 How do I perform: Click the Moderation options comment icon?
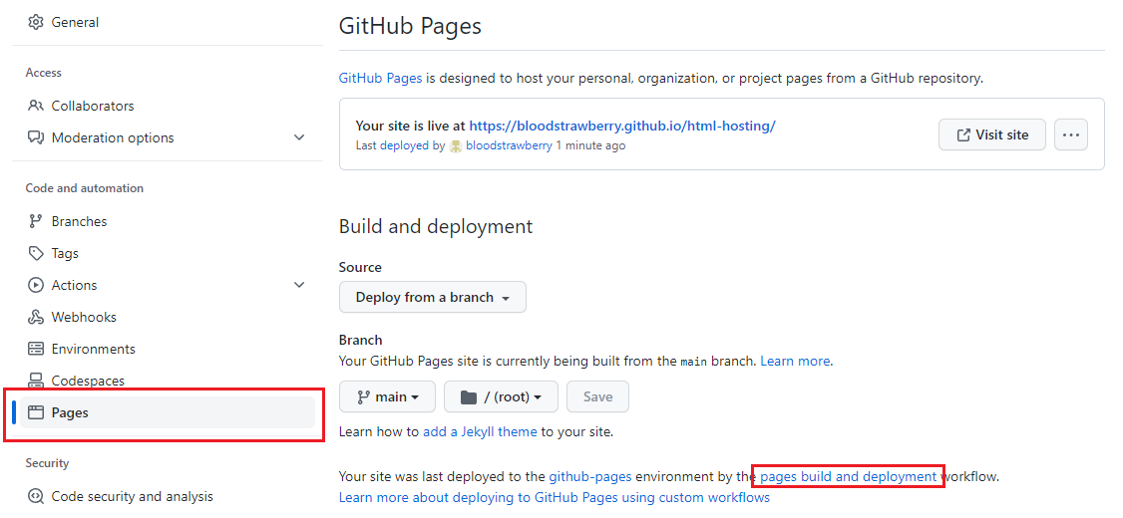(35, 137)
